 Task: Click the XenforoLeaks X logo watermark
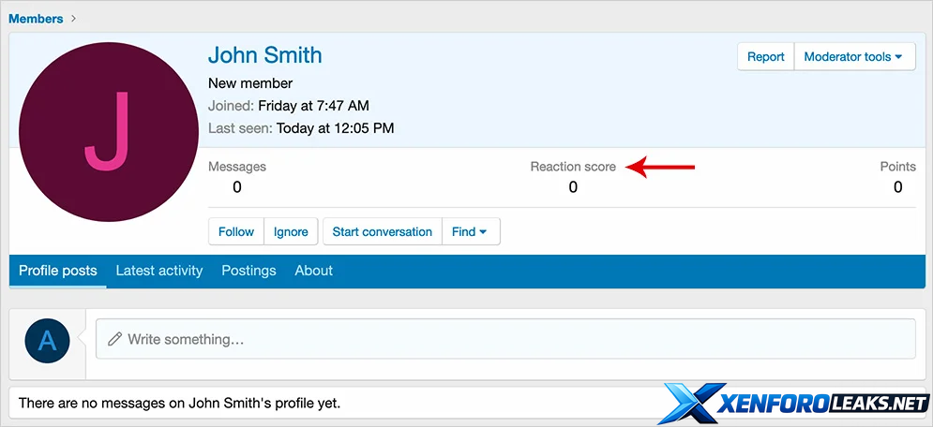(x=691, y=404)
